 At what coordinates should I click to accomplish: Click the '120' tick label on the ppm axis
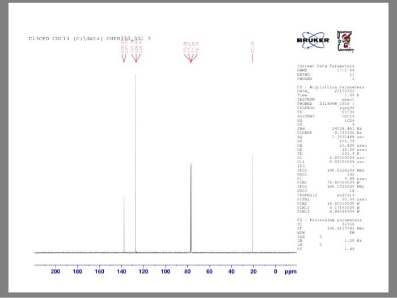point(143,271)
